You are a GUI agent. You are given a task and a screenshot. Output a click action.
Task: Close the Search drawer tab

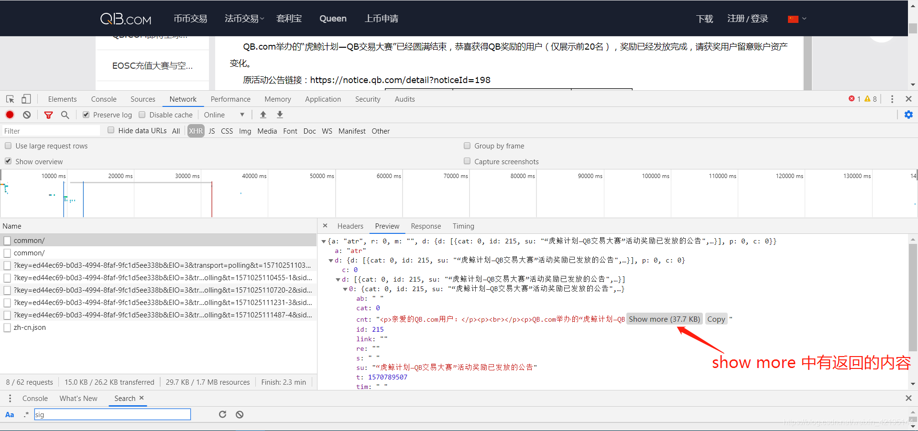142,398
